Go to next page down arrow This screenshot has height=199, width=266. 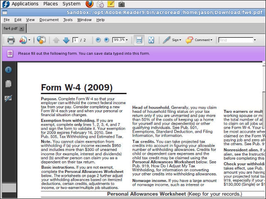66,40
